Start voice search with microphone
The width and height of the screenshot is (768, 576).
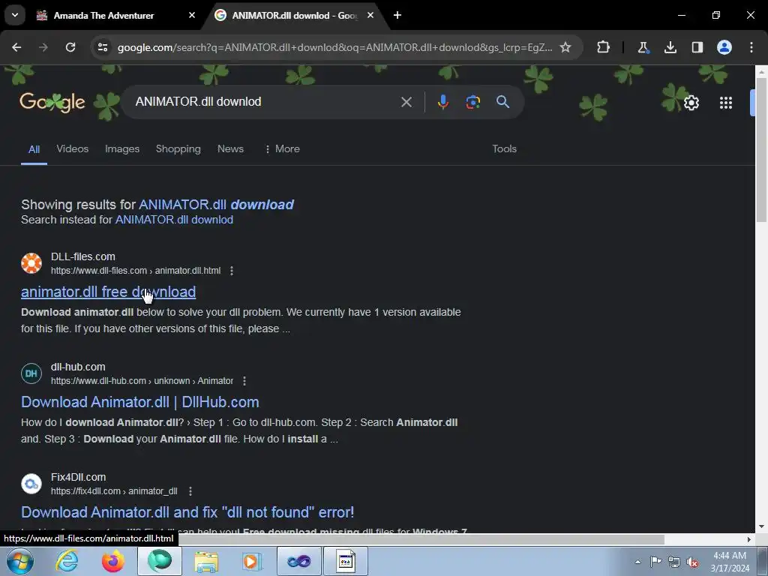(442, 102)
